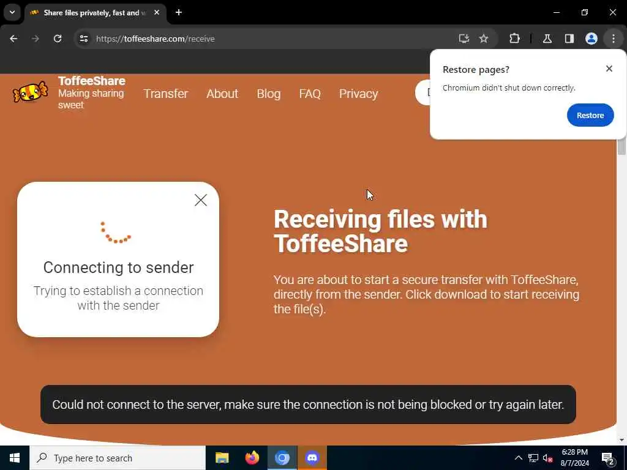The image size is (627, 470).
Task: Open the Chromium three-dot menu
Action: click(x=614, y=39)
